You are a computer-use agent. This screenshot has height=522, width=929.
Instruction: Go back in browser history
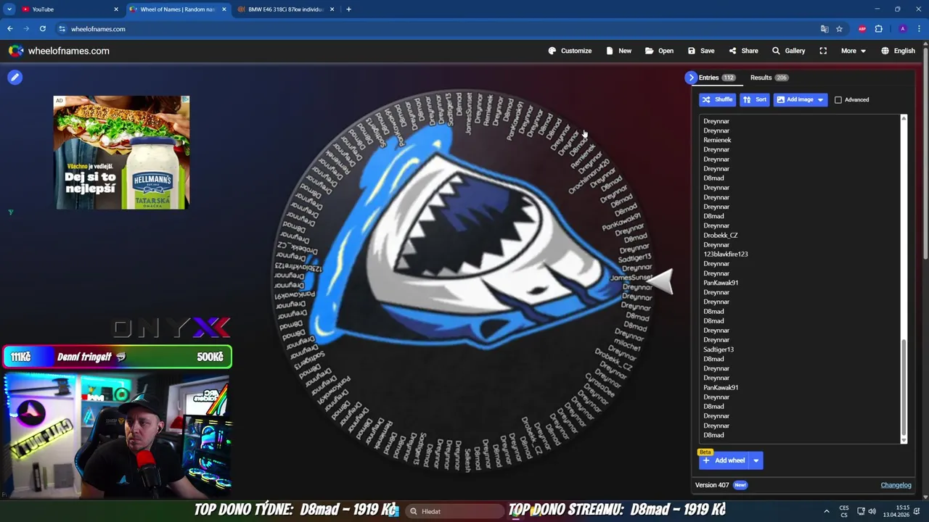10,29
